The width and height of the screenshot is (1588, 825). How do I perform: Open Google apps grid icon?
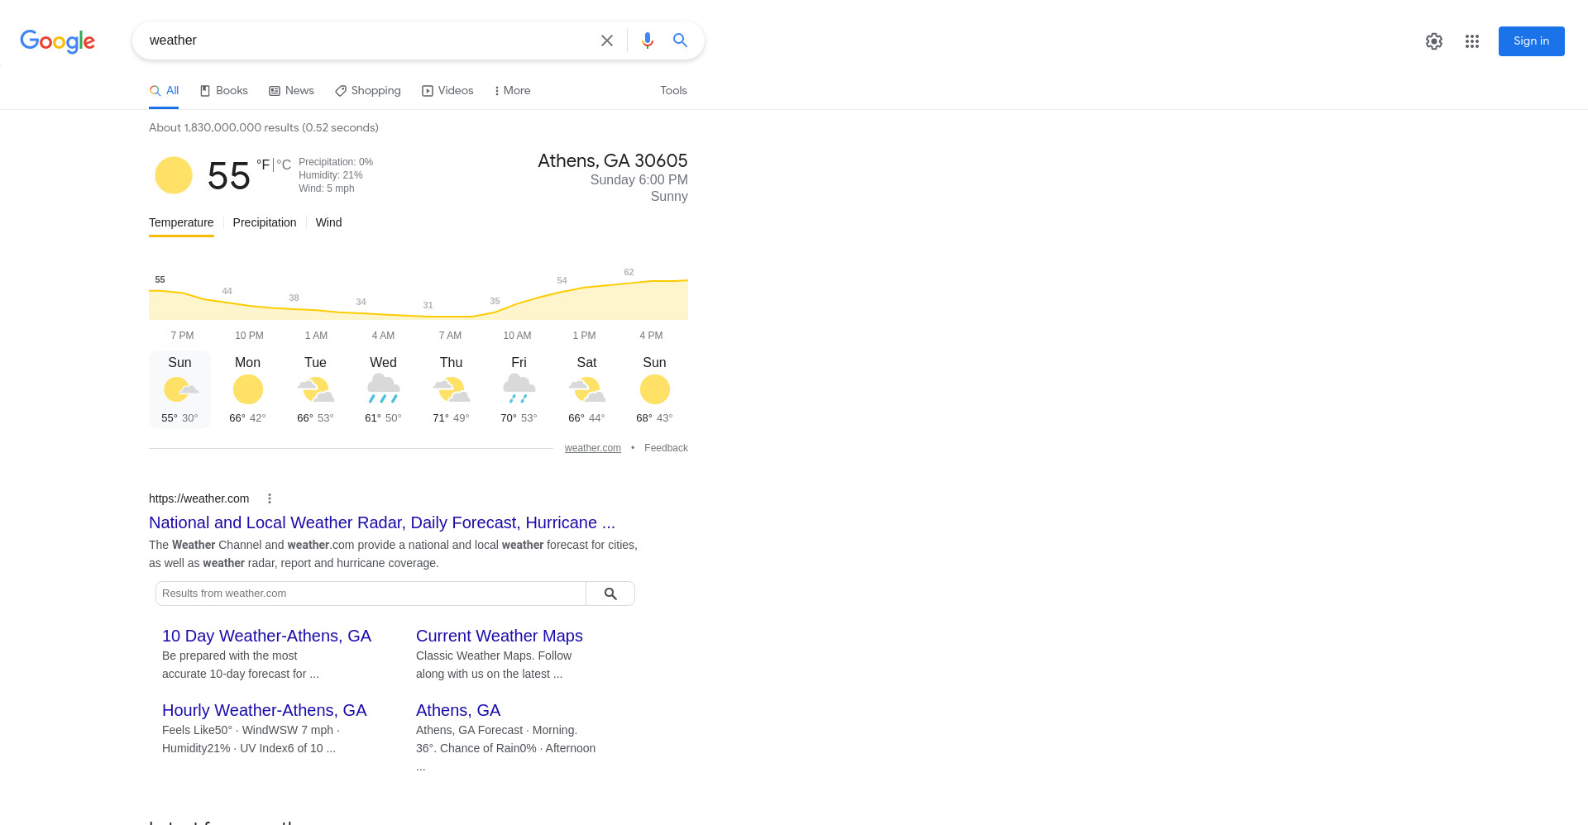pos(1472,41)
